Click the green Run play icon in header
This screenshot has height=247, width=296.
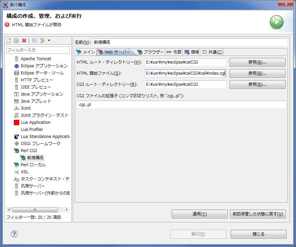pyautogui.click(x=276, y=22)
